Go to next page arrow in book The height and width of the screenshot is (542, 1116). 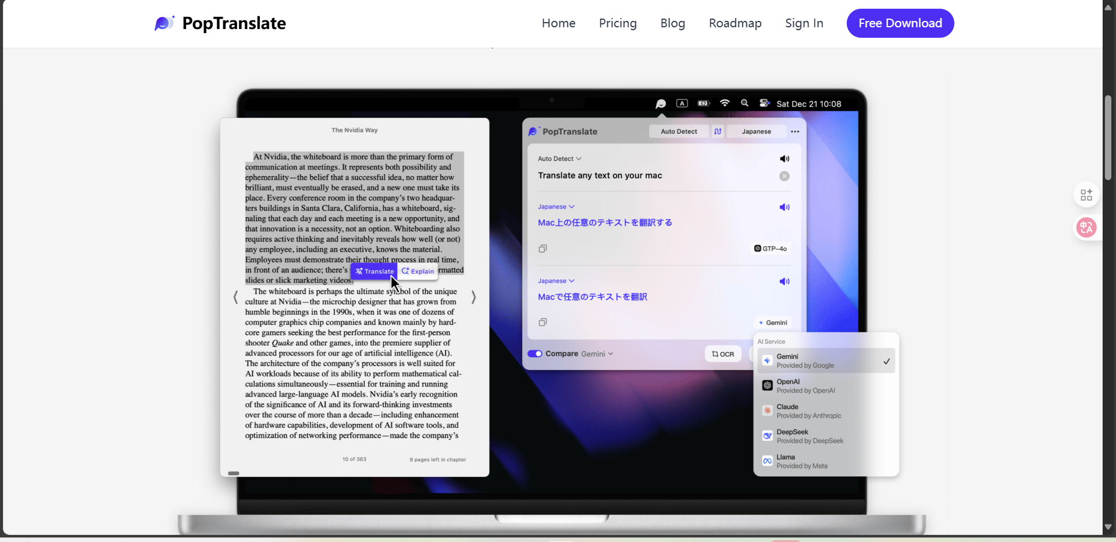473,297
